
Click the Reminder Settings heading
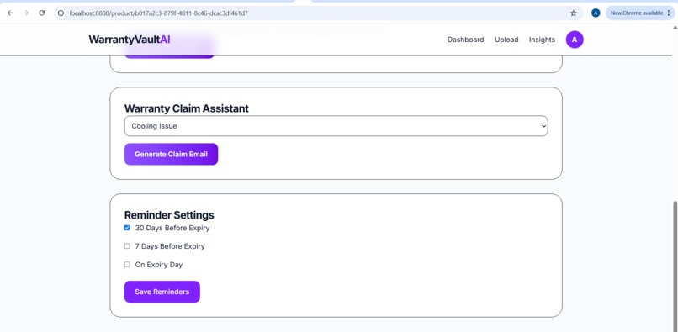(x=169, y=215)
